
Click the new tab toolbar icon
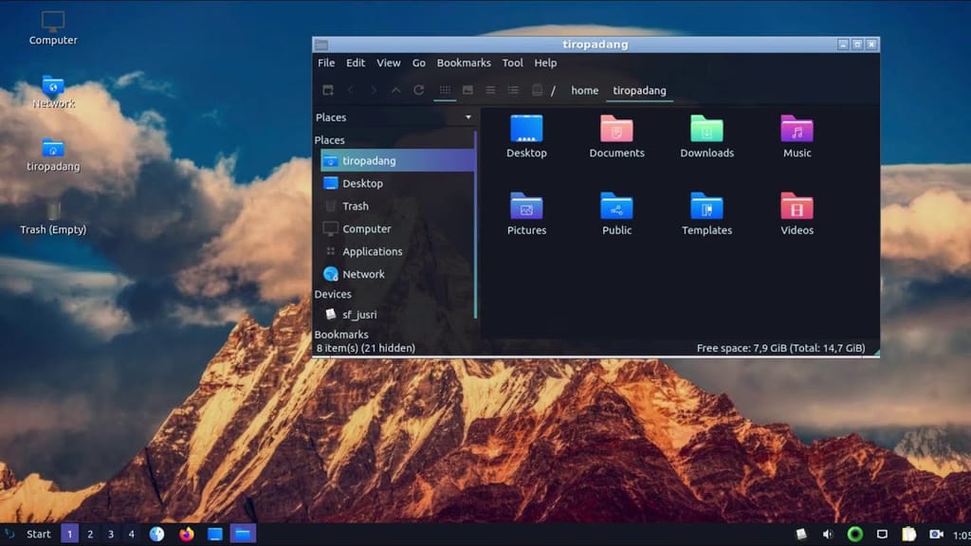pyautogui.click(x=328, y=90)
